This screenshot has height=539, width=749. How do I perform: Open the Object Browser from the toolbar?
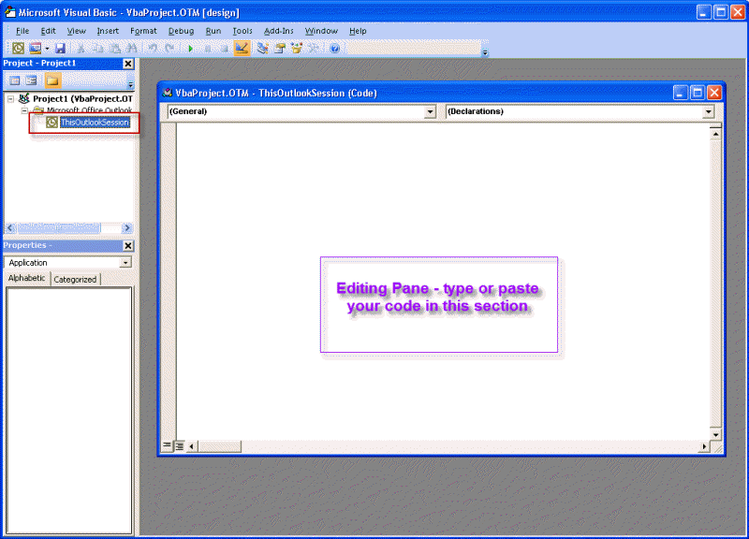pyautogui.click(x=295, y=46)
